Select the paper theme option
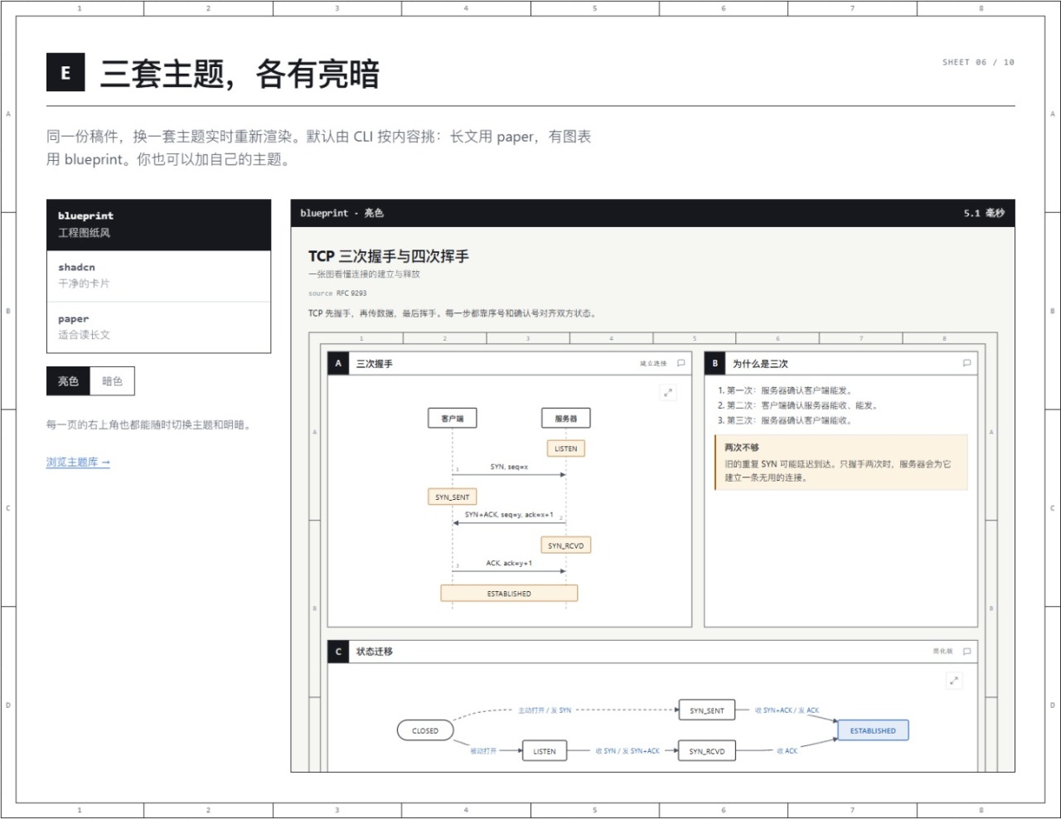The height and width of the screenshot is (819, 1061). coord(158,327)
